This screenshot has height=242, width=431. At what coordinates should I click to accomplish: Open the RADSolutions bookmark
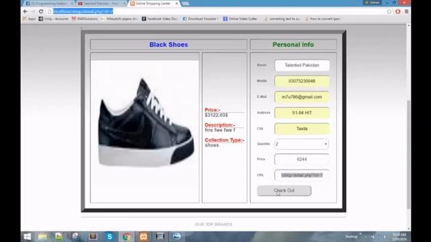85,19
